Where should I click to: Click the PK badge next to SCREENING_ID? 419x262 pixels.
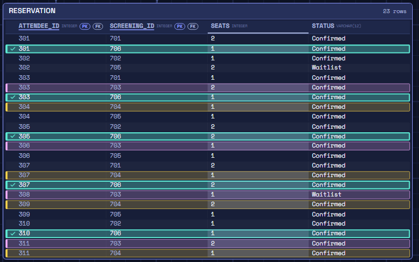(179, 26)
